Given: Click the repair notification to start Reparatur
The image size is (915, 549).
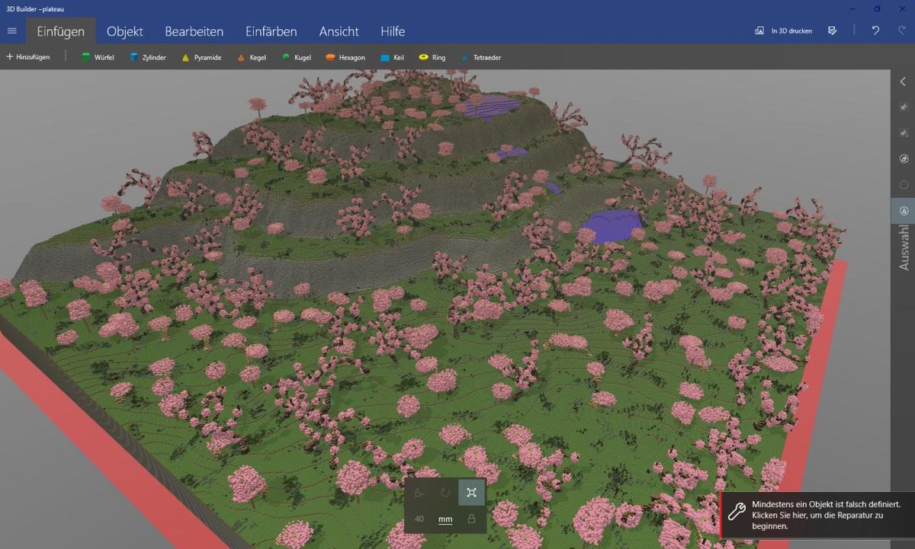Looking at the screenshot, I should coord(817,515).
